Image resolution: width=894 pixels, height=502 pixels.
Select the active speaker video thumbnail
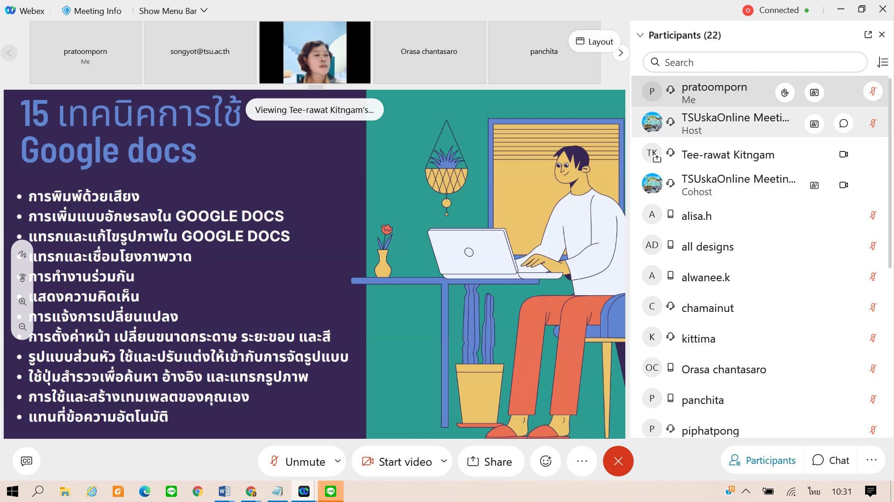(315, 52)
